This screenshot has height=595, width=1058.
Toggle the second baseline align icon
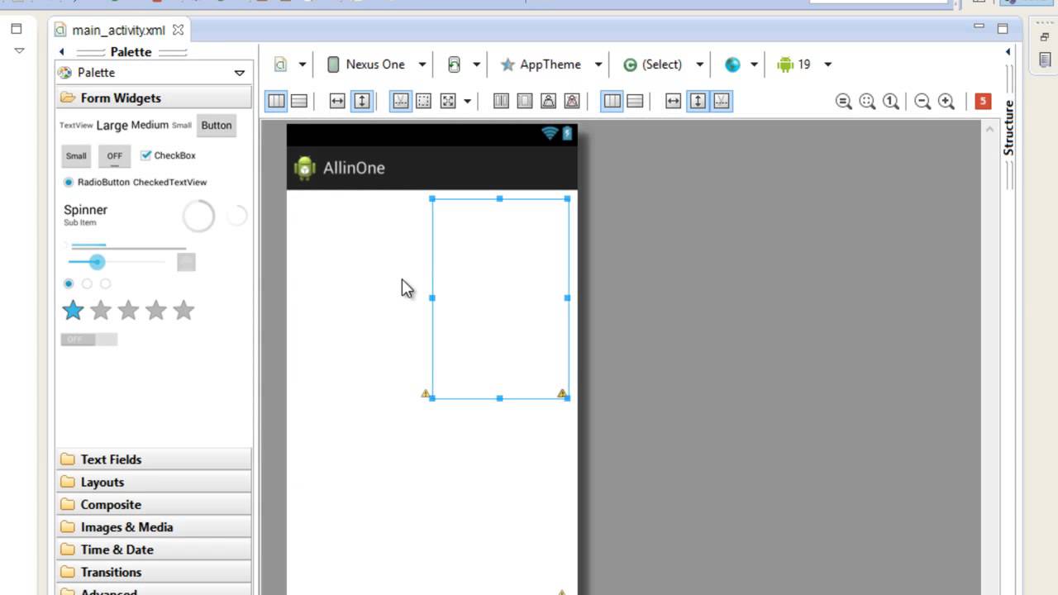(x=721, y=101)
